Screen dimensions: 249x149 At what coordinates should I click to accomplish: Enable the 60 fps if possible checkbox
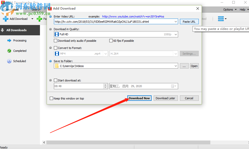click(x=111, y=41)
